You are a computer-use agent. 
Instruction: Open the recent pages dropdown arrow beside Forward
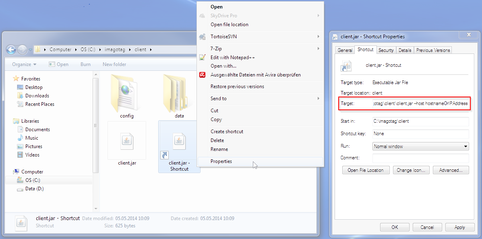[x=31, y=50]
